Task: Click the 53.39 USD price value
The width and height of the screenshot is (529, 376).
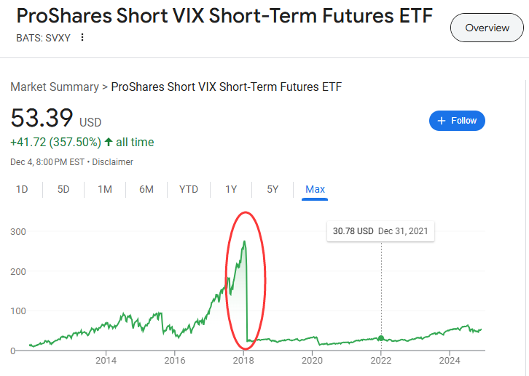Action: tap(42, 118)
